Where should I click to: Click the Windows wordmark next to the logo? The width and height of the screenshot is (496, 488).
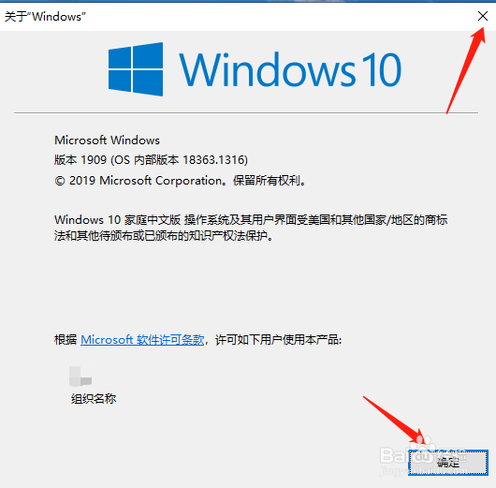pos(268,69)
